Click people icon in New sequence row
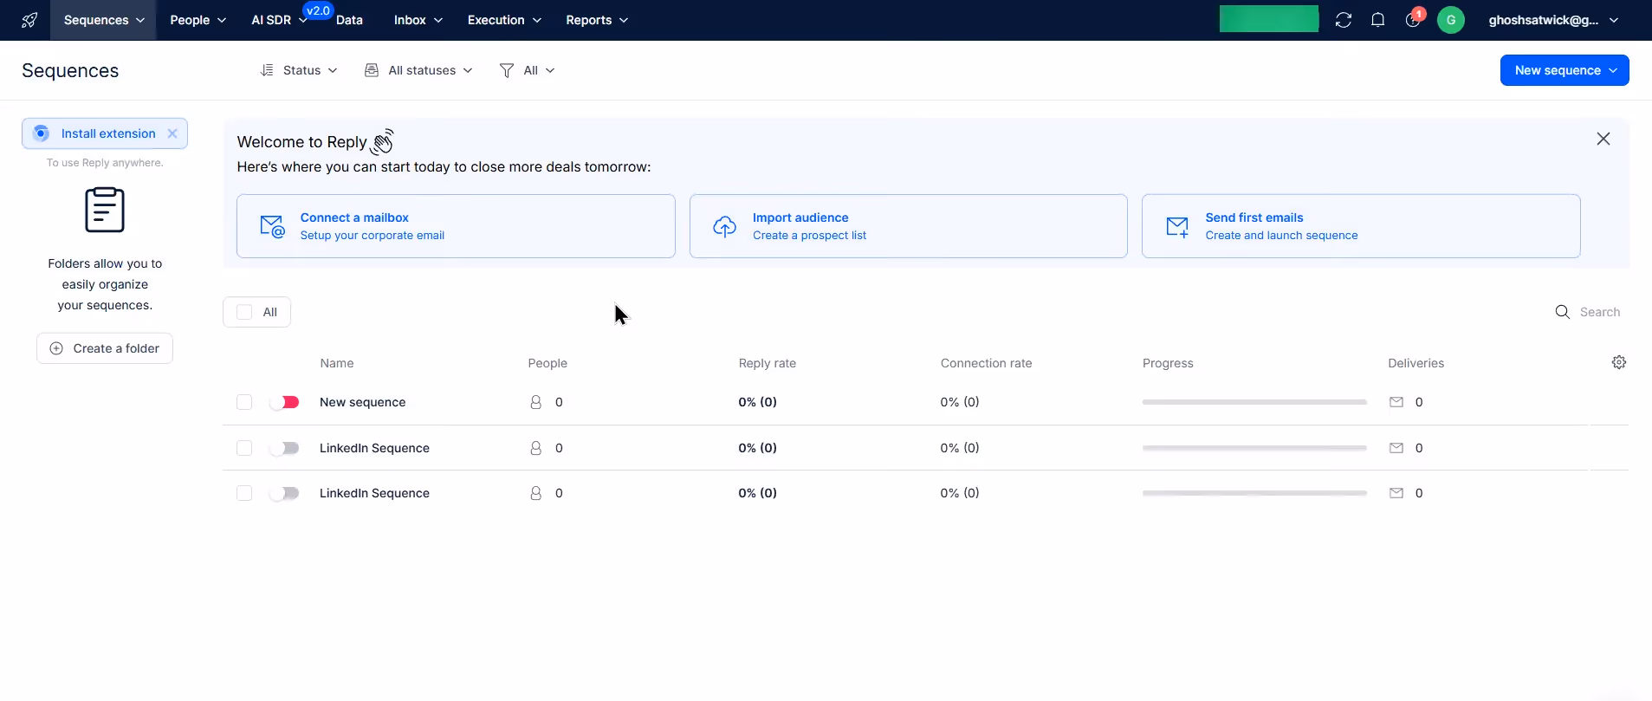 pyautogui.click(x=536, y=402)
